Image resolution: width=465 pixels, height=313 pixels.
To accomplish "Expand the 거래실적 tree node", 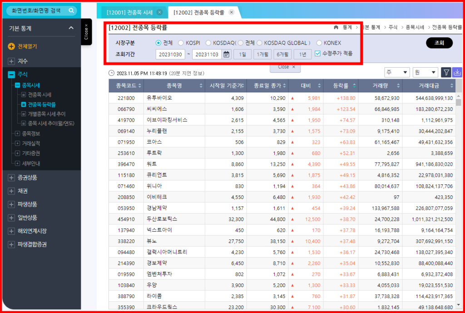I will [18, 143].
